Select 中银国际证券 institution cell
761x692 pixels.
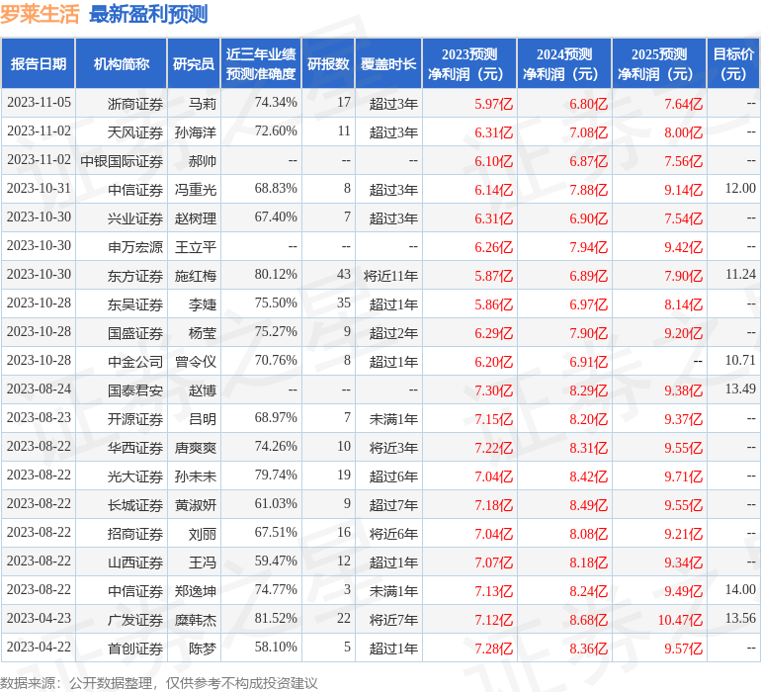tap(122, 161)
